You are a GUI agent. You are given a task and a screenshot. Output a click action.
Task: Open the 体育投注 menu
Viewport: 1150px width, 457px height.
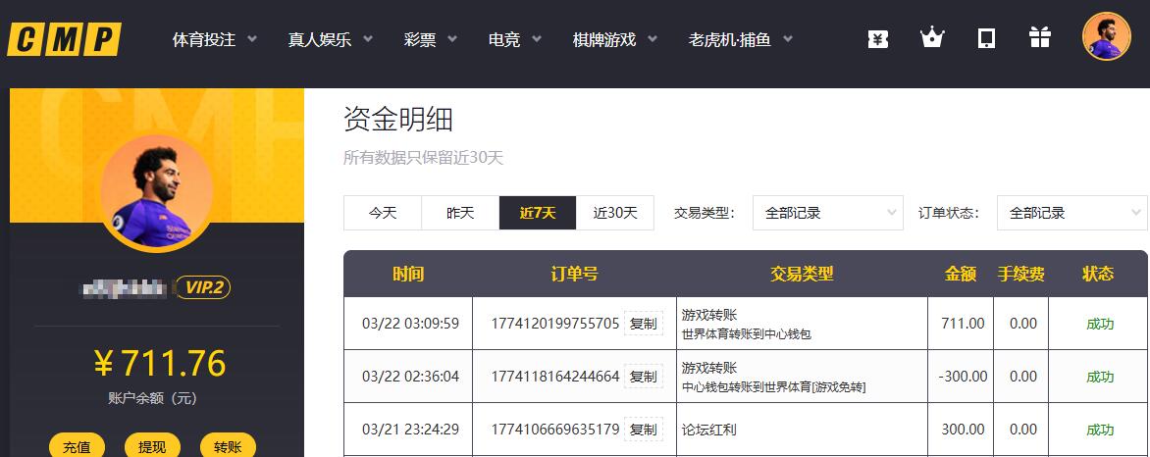point(214,40)
